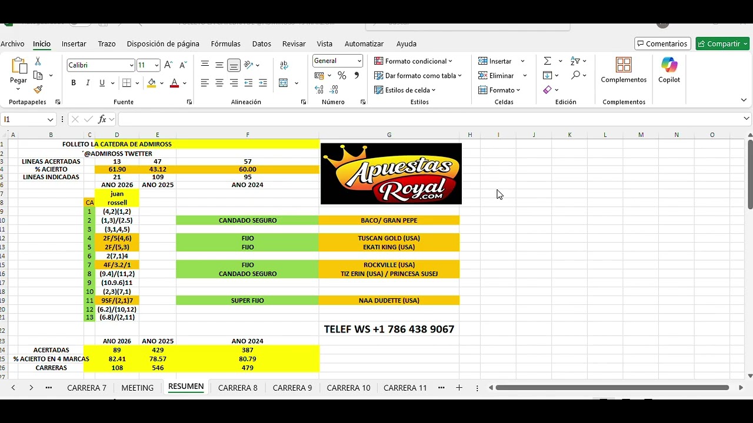Screen dimensions: 753x423
Task: Click the Apuestas Royal logo image
Action: 391,174
